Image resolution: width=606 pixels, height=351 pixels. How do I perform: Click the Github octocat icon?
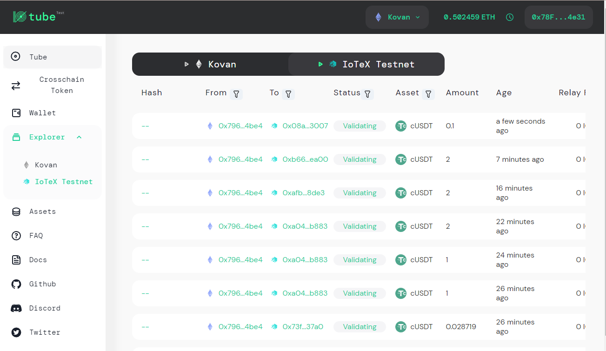point(16,284)
